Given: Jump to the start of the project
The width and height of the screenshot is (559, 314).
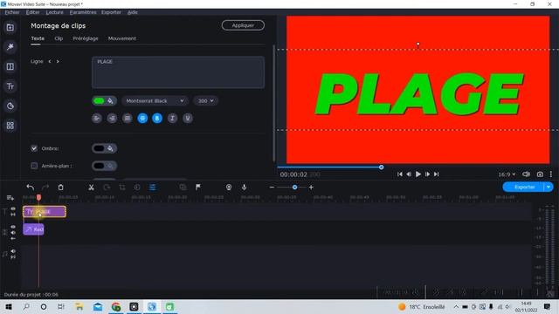Looking at the screenshot, I should pyautogui.click(x=400, y=174).
